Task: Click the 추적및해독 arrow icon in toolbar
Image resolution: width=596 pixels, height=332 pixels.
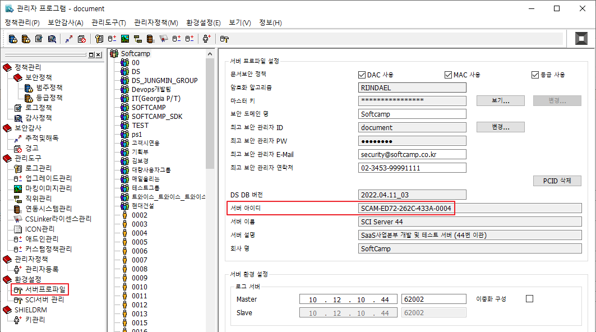Action: point(69,39)
